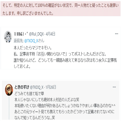Screen dimensions: 121x121
Task: Click the @TKDQ_X handle beside ときのすけ
Action: pyautogui.click(x=37, y=87)
